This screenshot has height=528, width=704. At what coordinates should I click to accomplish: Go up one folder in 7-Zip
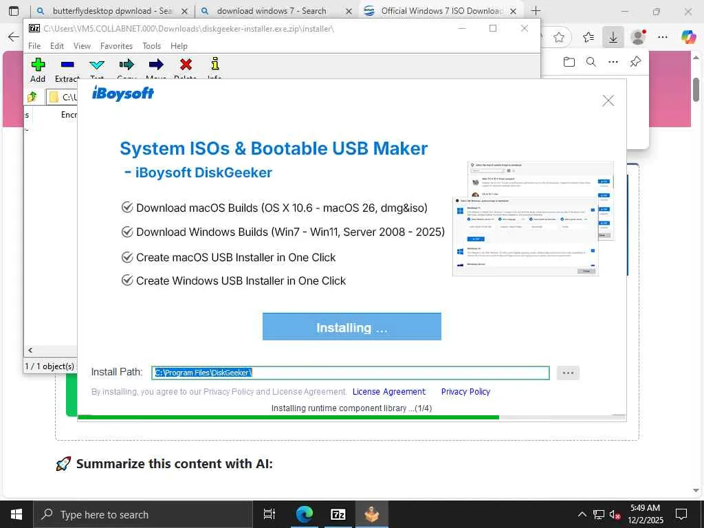point(32,96)
